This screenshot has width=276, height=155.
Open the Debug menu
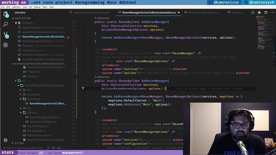(37, 7)
